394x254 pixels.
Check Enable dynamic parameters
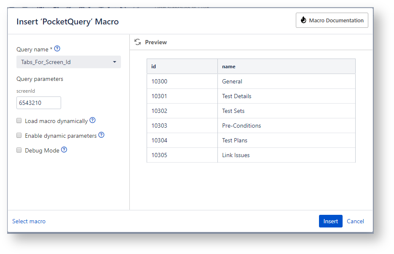click(x=19, y=135)
